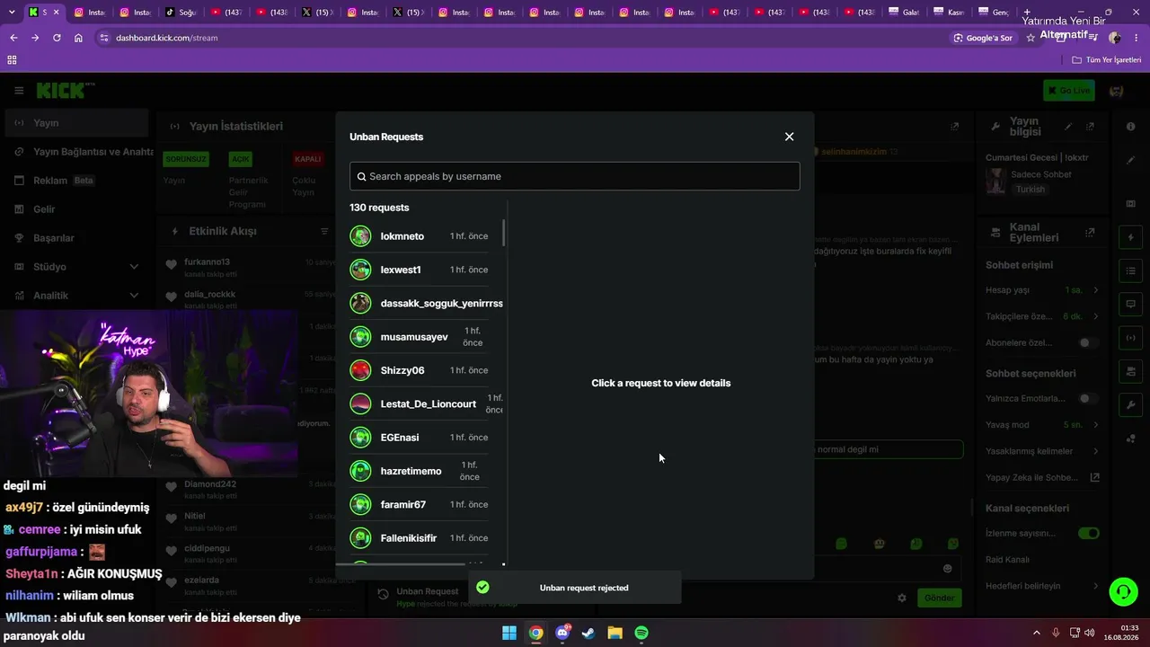The image size is (1150, 647).
Task: Click the list icon in right rail
Action: [x=1130, y=270]
